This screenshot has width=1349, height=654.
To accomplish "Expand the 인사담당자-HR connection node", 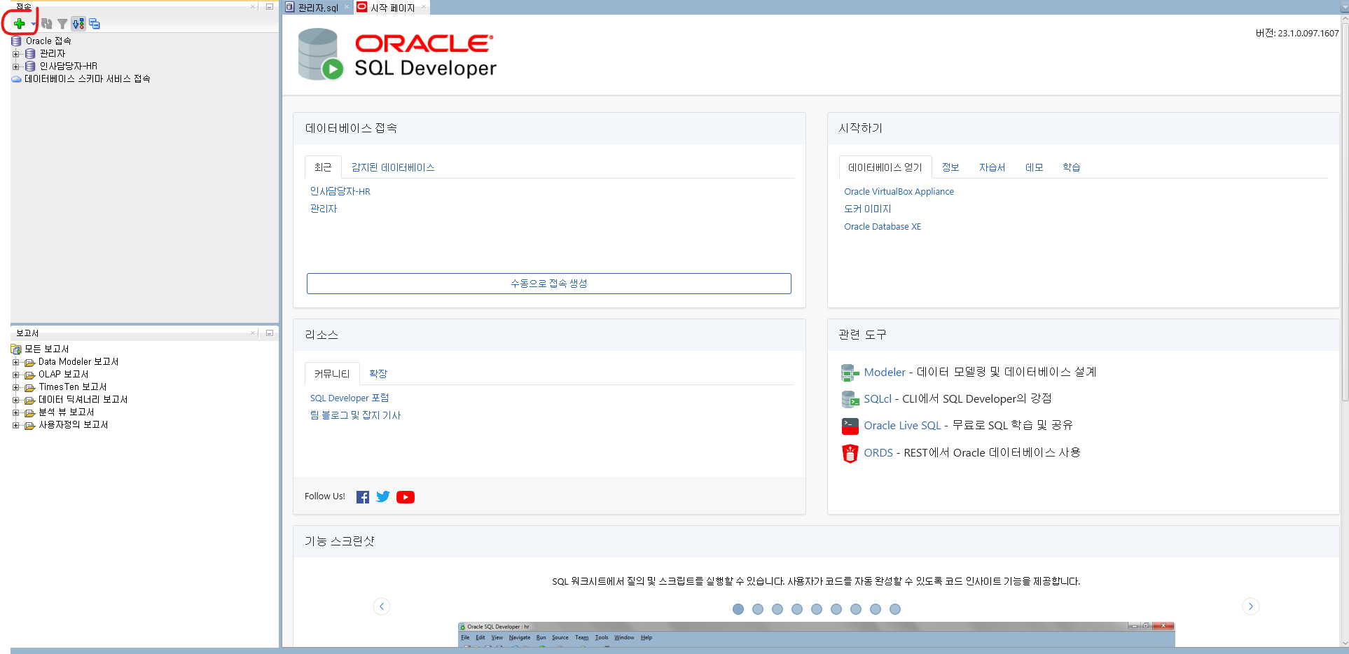I will (x=15, y=67).
